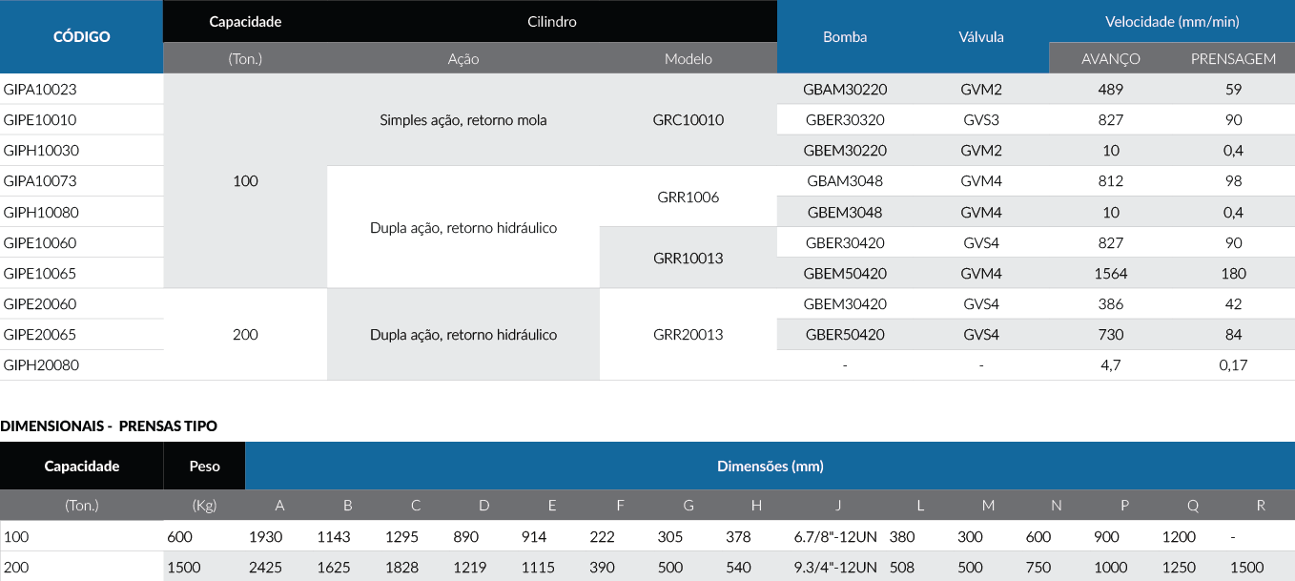The image size is (1295, 581).
Task: Click the PRENSAGEM sub-header
Action: (x=1233, y=59)
